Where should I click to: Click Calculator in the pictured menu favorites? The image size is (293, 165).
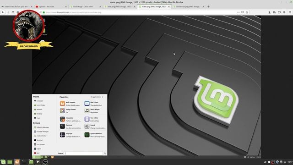71,119
